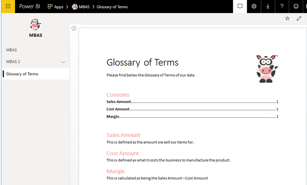The width and height of the screenshot is (307, 185).
Task: Click the shield sensitivity icon
Action: (74, 29)
